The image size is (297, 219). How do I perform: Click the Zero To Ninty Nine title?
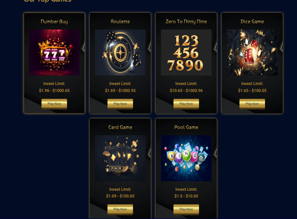186,21
